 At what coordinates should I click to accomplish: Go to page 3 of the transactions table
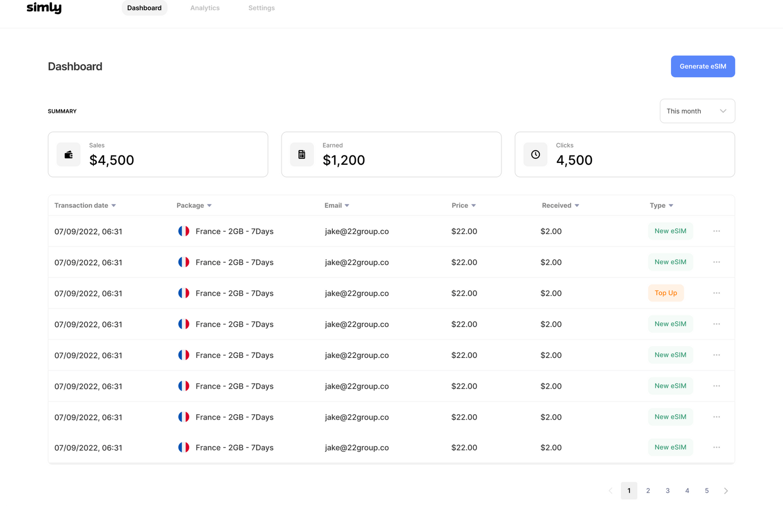pos(668,490)
